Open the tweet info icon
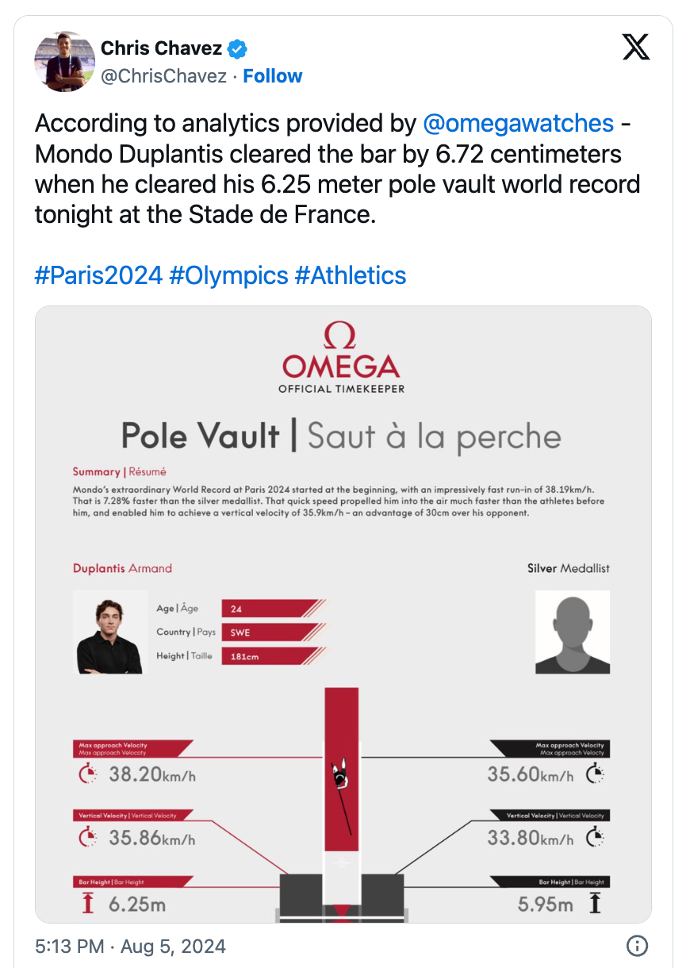 pos(638,946)
